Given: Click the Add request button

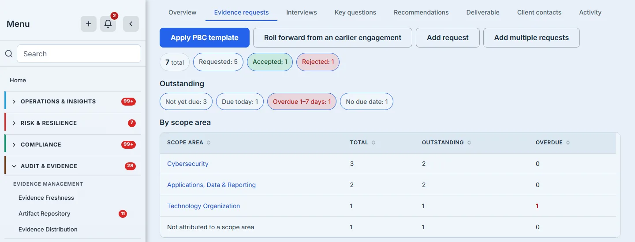Looking at the screenshot, I should (448, 38).
